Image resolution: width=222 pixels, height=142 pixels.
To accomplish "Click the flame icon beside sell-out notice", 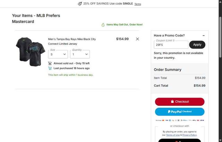I will click(x=103, y=25).
